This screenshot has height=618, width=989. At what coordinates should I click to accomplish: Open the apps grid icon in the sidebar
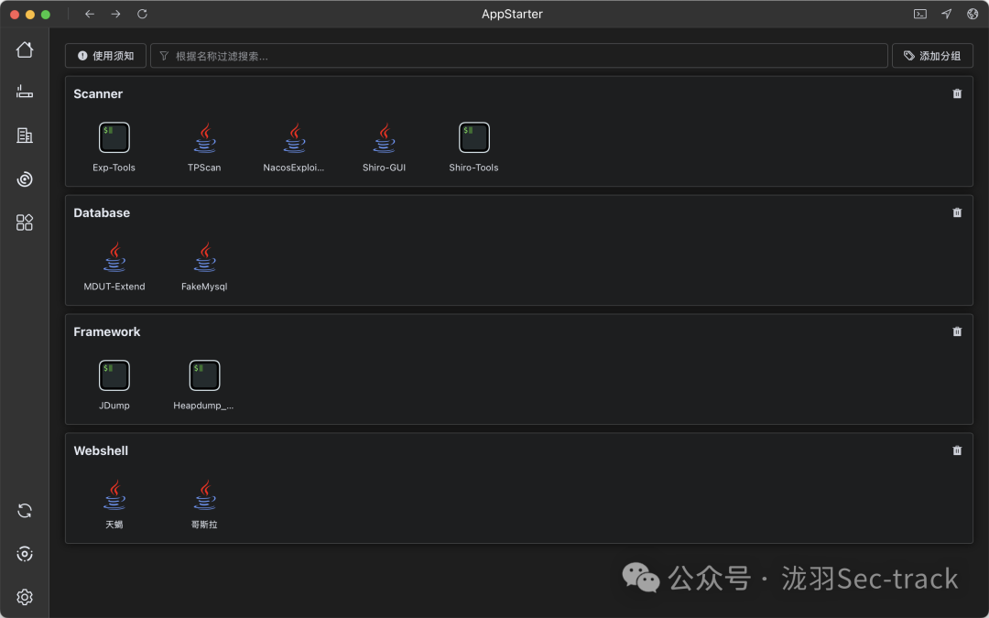(x=25, y=222)
